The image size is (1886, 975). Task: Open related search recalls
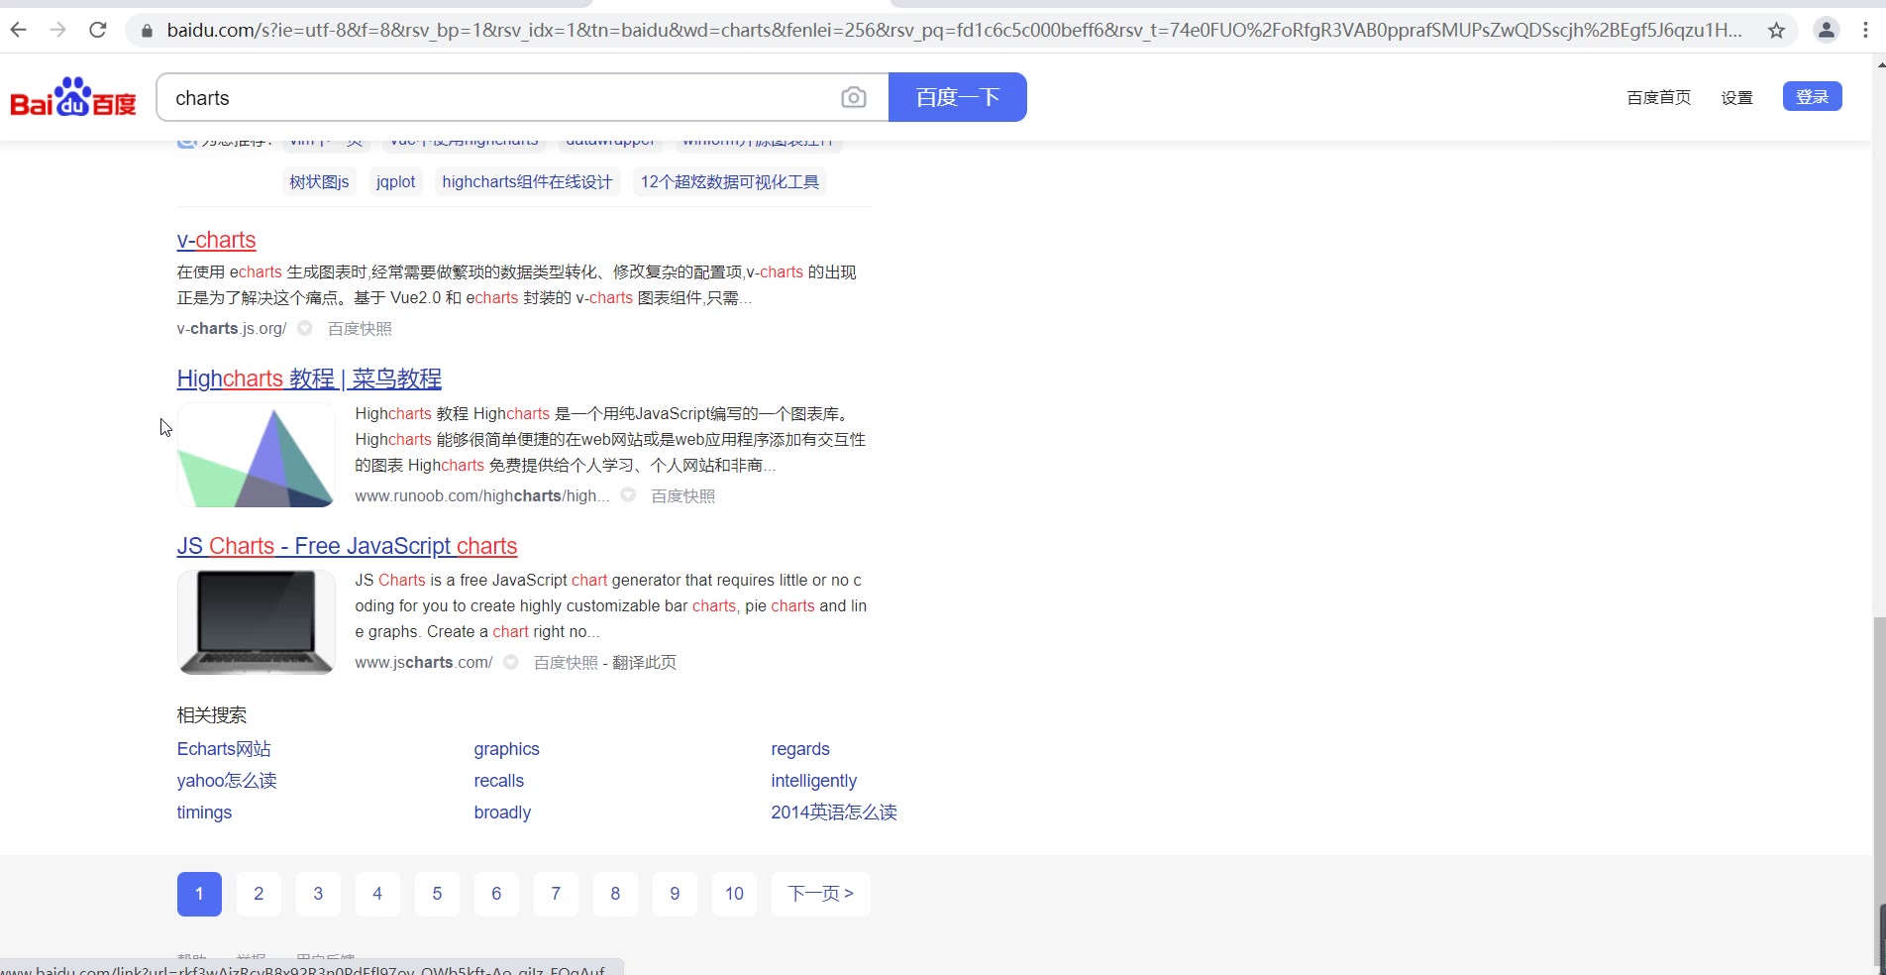[498, 781]
